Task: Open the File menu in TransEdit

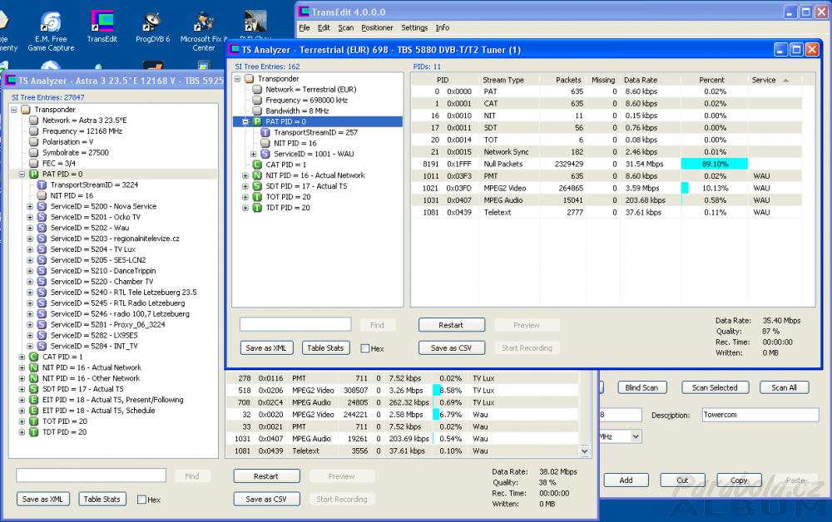Action: tap(304, 27)
